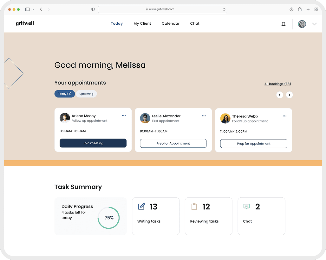Toggle the browser sidebar icon
This screenshot has height=260, width=326.
(x=28, y=9)
